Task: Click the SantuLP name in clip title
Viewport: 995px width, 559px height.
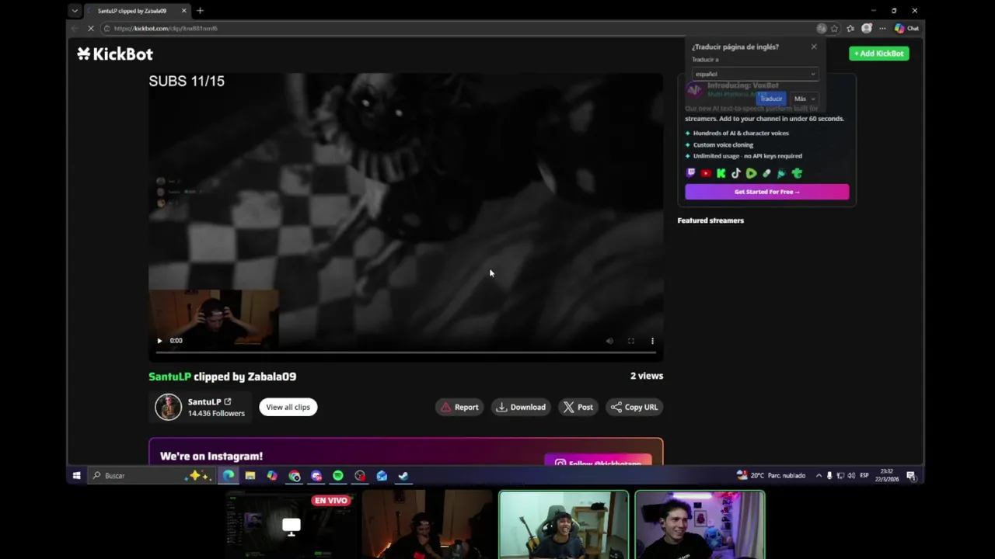Action: 169,377
